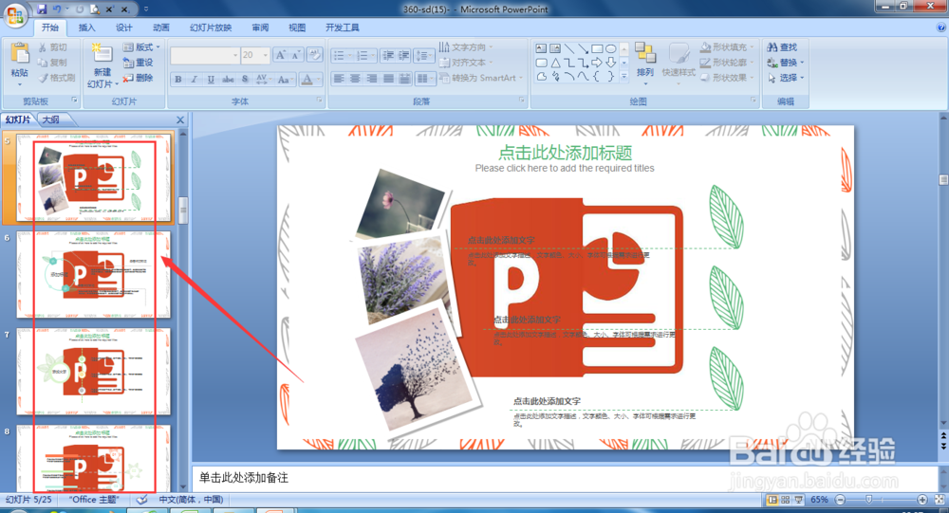Select the Left Brace shape

pyautogui.click(x=597, y=76)
